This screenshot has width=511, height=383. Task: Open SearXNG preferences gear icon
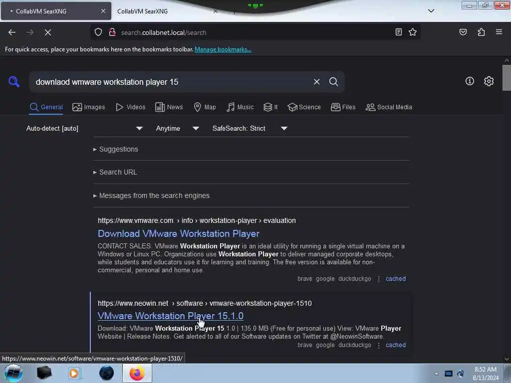click(x=489, y=81)
